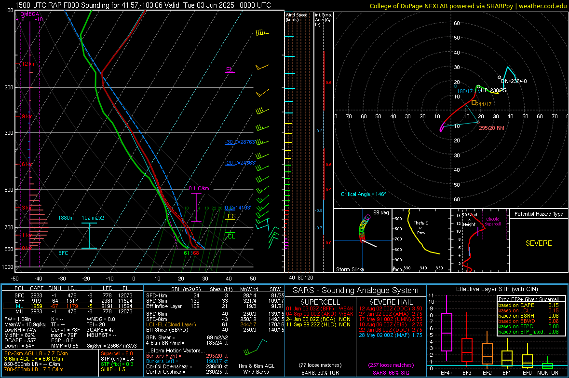
Task: Click the DN=236/40 hodograph label
Action: coord(514,81)
